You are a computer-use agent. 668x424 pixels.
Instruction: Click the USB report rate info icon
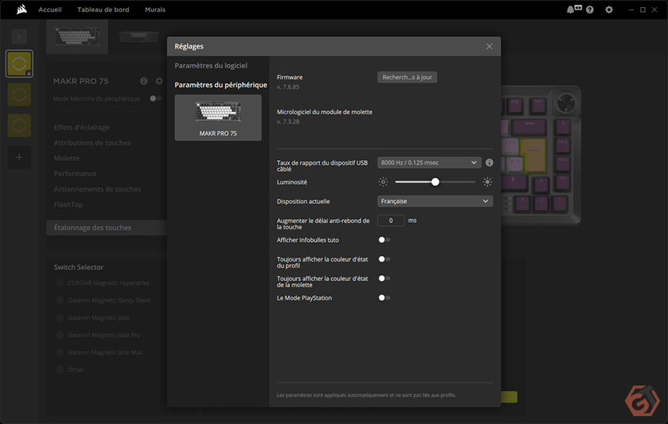point(490,163)
